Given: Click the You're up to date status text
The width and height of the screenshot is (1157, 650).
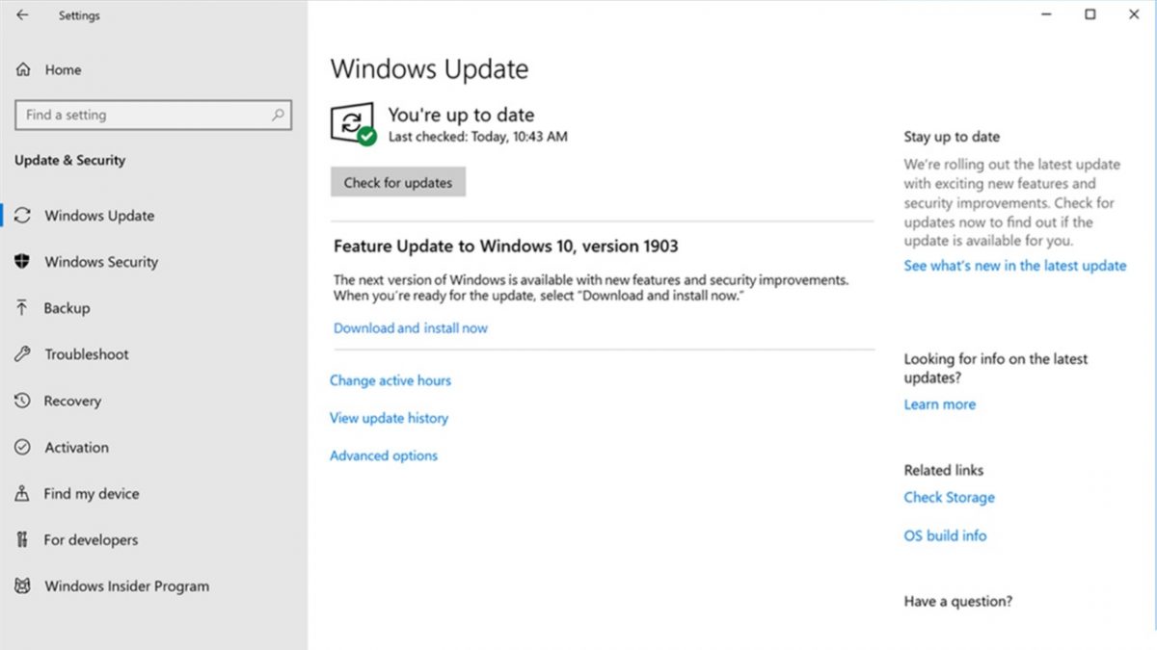Looking at the screenshot, I should pyautogui.click(x=462, y=115).
